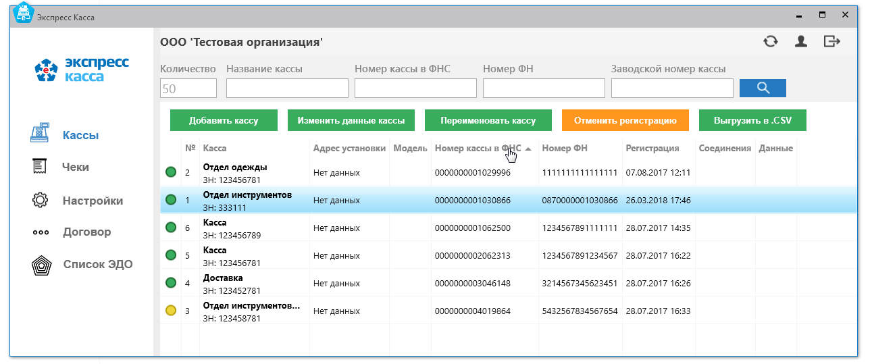Screen dimensions: 872x364
Task: Click the logout exit icon
Action: [x=831, y=42]
